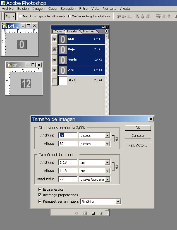The width and height of the screenshot is (177, 230).
Task: Open the Filtro menu
Action: [x=83, y=9]
